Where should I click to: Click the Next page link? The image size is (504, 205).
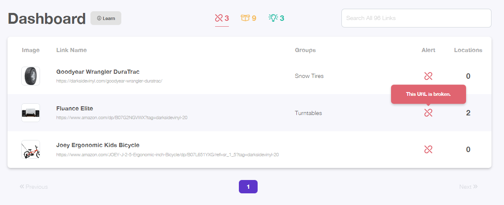pyautogui.click(x=469, y=187)
